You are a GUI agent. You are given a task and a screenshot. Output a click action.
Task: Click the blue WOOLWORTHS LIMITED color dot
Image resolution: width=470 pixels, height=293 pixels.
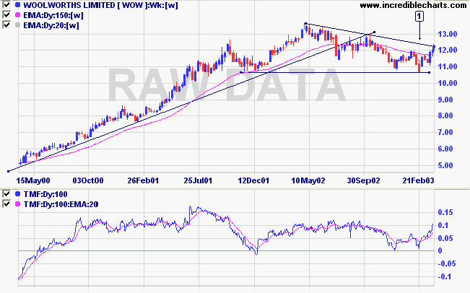[x=17, y=5]
